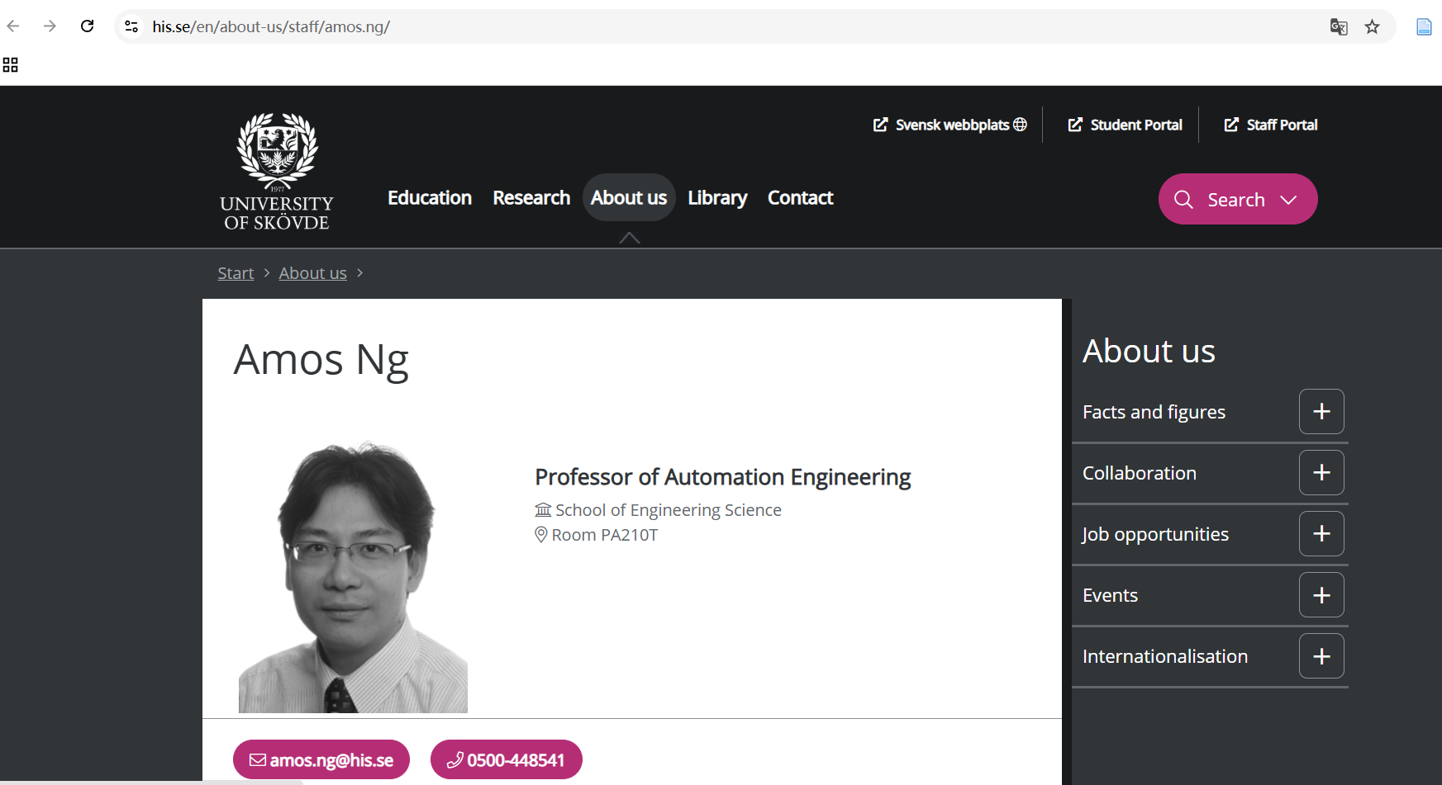Screen dimensions: 1442x785
Task: Click the translate page icon
Action: point(1338,27)
